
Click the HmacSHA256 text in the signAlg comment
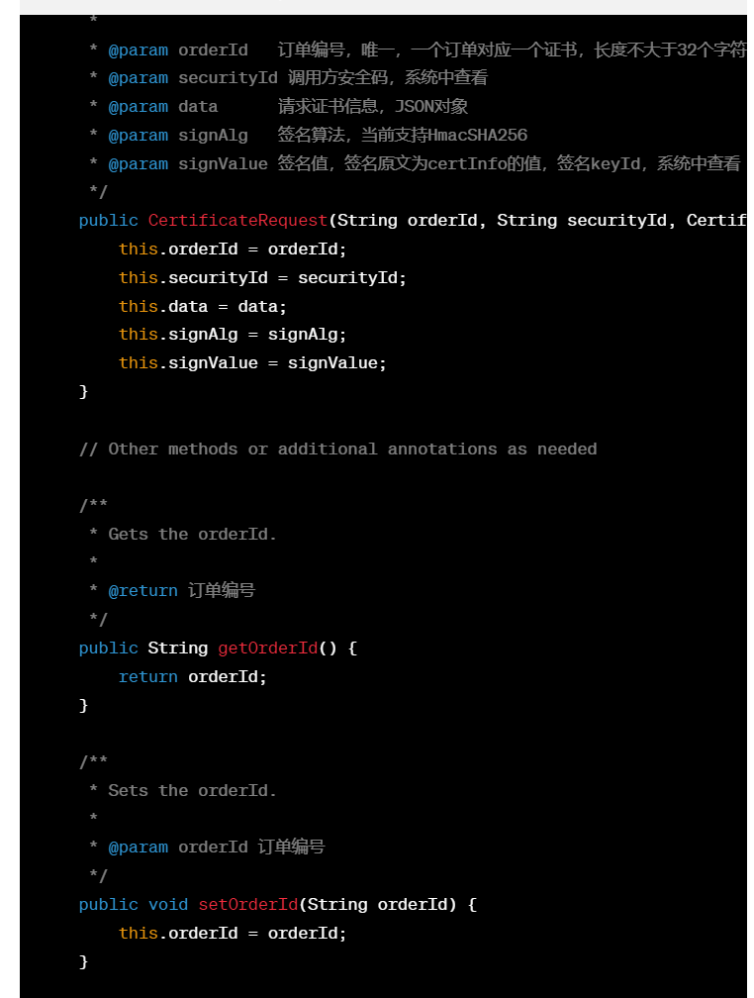click(x=478, y=136)
